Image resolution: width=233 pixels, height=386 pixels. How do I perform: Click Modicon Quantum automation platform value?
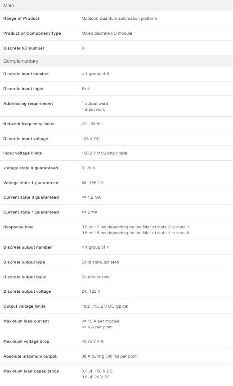(119, 18)
